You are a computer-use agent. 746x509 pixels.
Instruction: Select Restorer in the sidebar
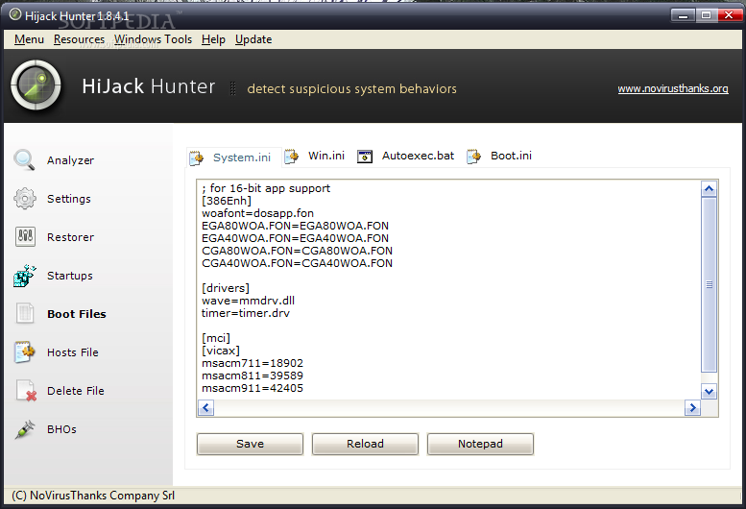pos(70,237)
